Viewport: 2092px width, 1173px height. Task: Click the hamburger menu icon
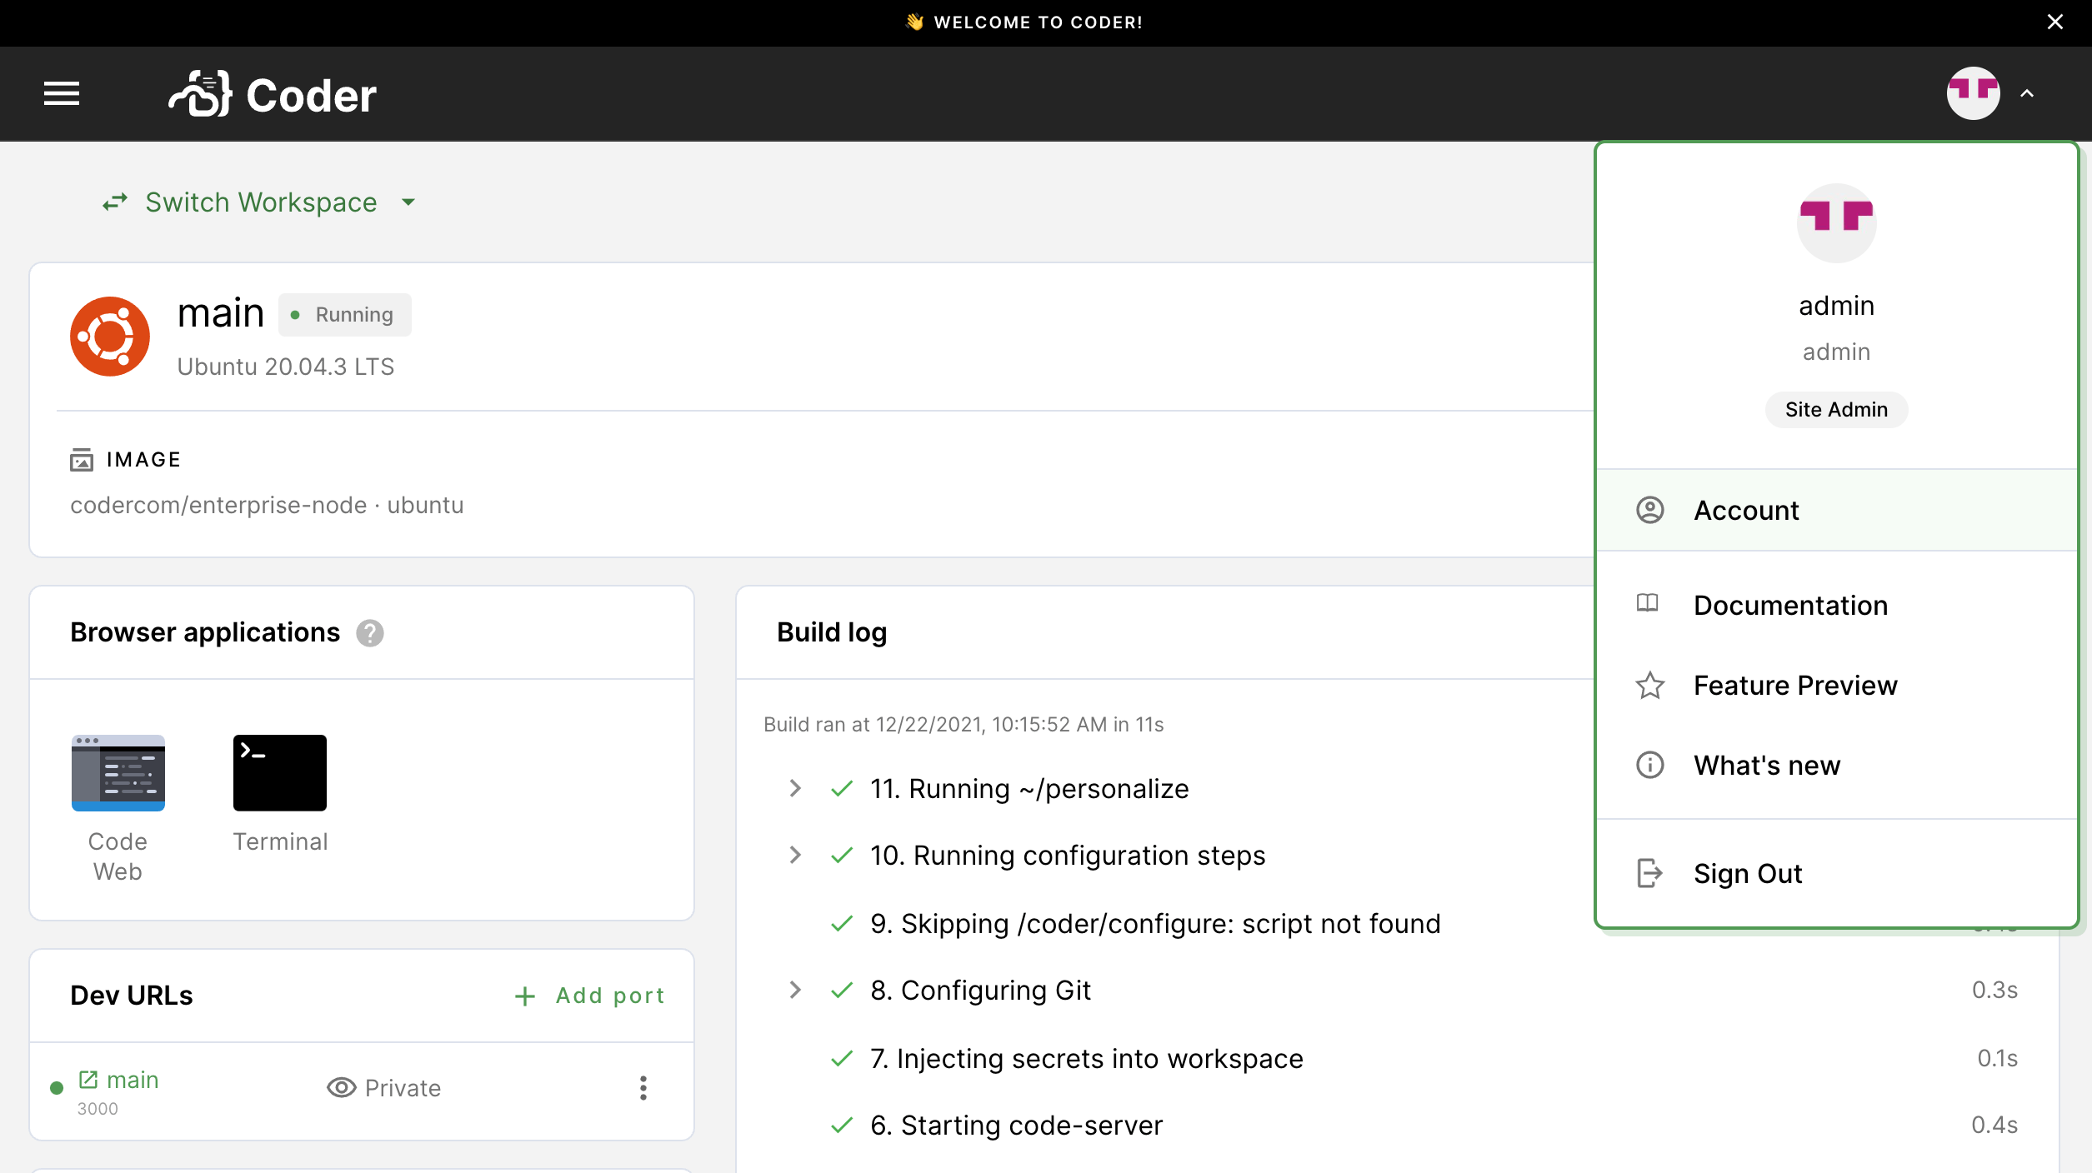click(60, 93)
